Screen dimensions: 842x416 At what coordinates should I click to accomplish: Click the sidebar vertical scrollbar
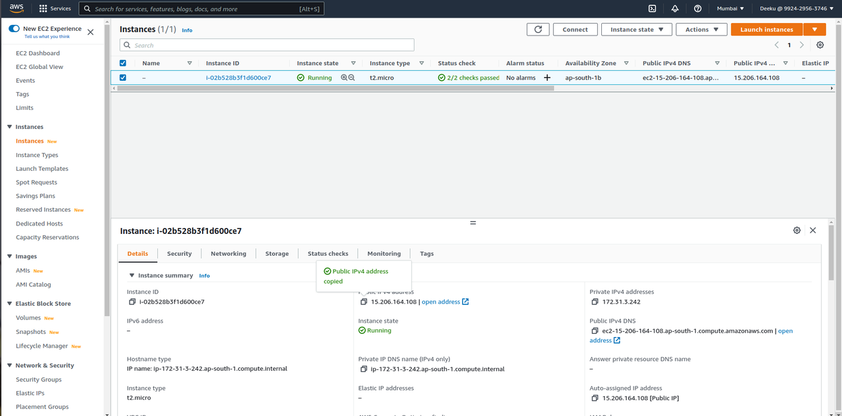point(107,171)
